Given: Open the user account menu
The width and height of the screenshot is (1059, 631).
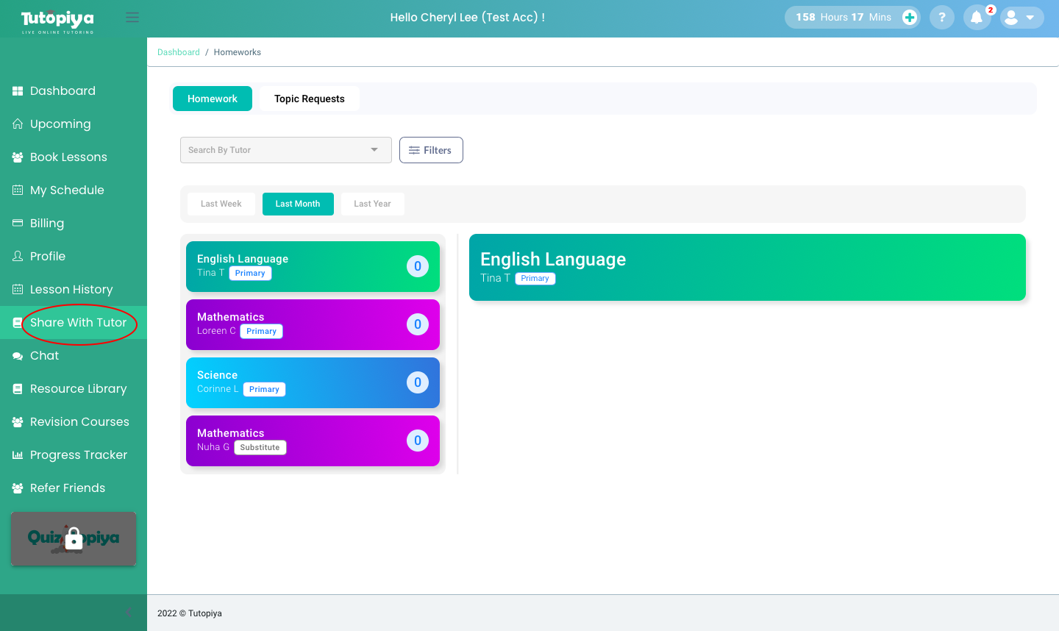Looking at the screenshot, I should coord(1021,18).
